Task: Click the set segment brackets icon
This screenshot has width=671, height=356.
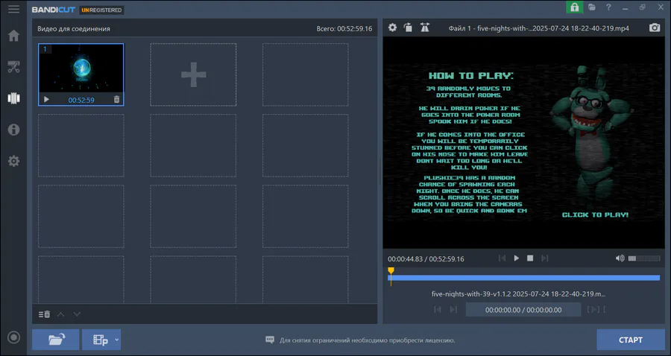Action: (593, 309)
